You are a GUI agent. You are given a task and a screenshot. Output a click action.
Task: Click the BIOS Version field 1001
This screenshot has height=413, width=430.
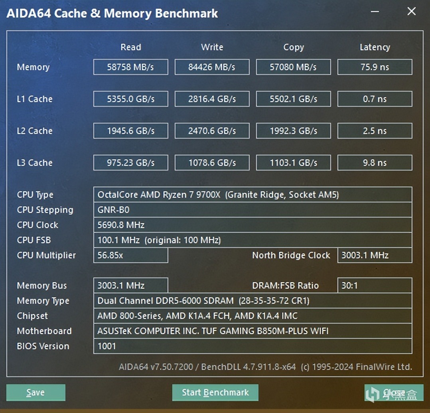(x=252, y=346)
